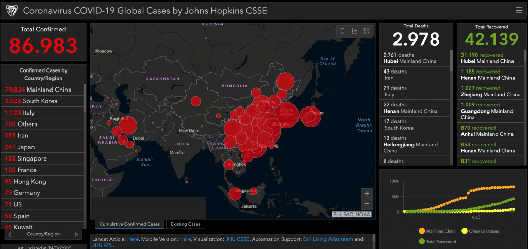This screenshot has width=528, height=249.
Task: Click the Esri, FAO, NOAA map attribution
Action: pos(352,215)
